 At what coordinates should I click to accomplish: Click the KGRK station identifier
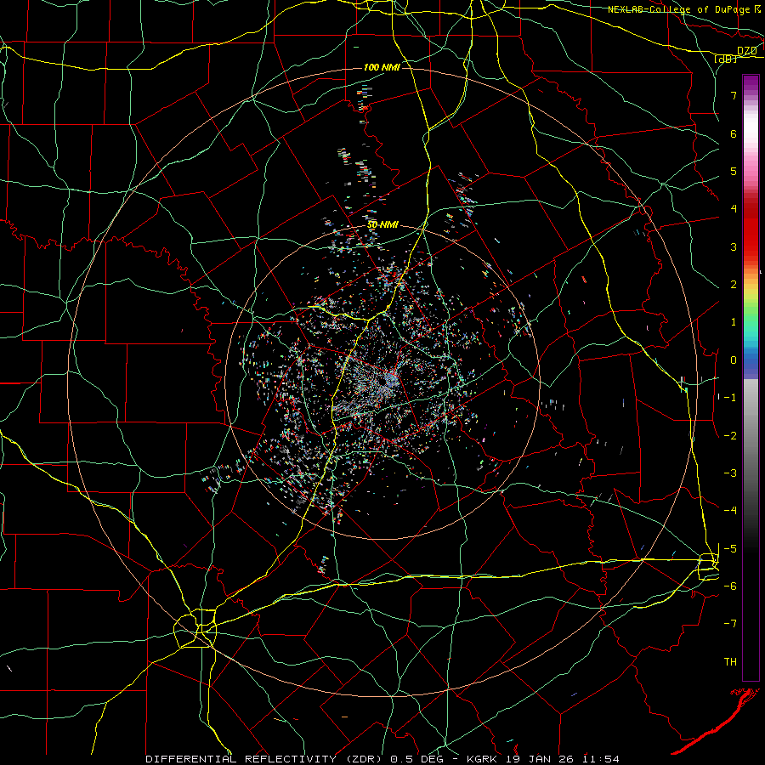click(x=482, y=759)
